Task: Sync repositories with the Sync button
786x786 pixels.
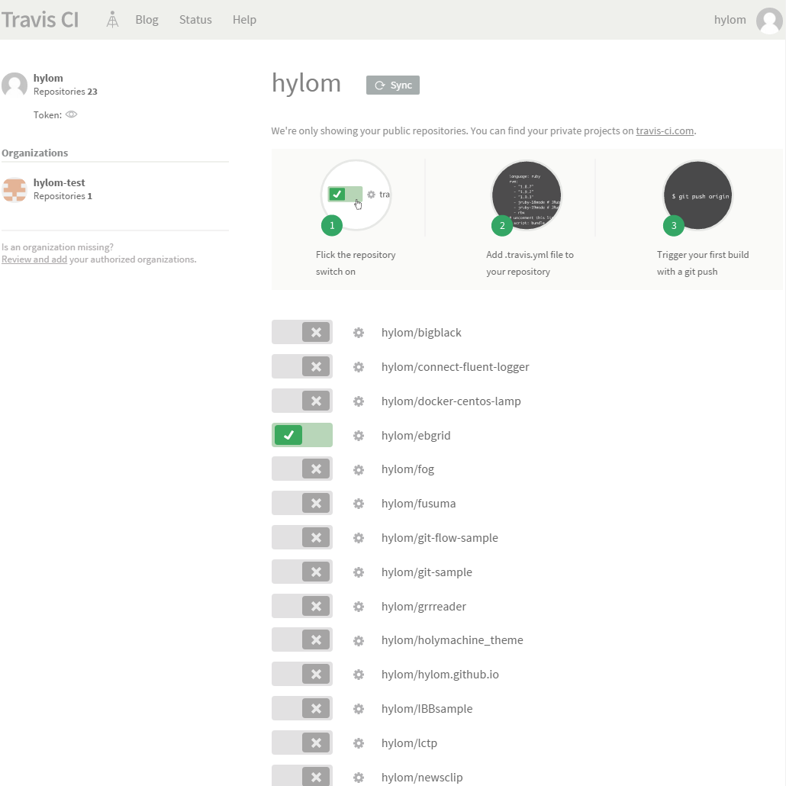Action: [x=393, y=85]
